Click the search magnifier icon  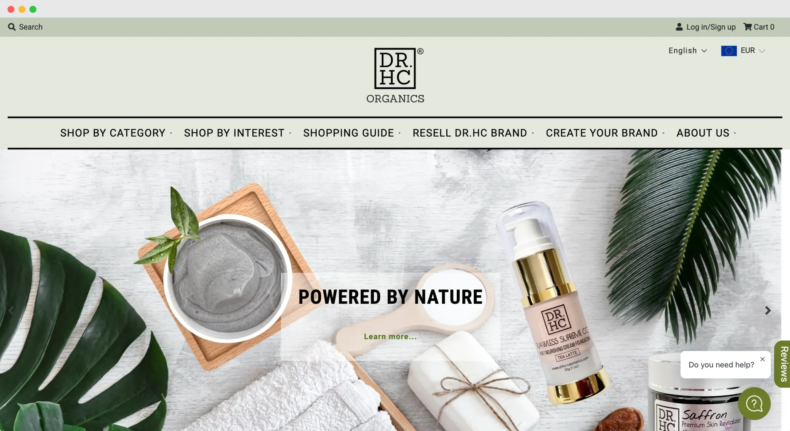pos(12,27)
